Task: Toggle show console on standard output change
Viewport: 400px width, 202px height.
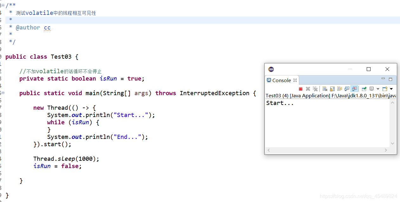Action: 347,89
